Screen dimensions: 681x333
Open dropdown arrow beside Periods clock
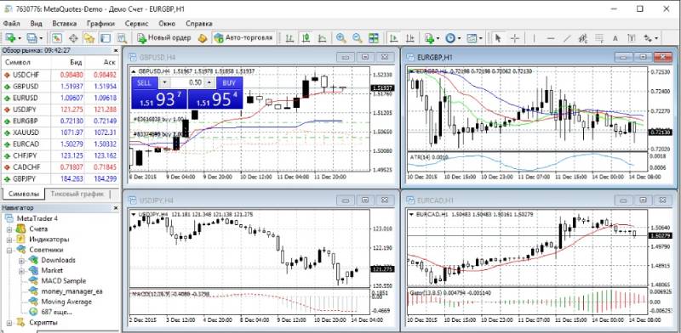[x=460, y=38]
